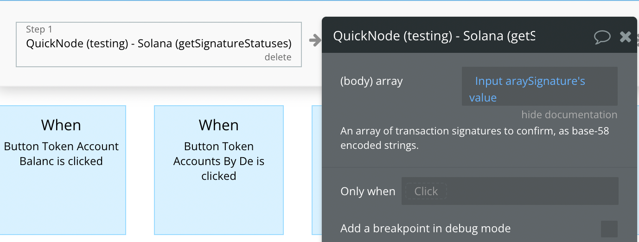Click the transaction signatures documentation text
639x242 pixels.
474,138
